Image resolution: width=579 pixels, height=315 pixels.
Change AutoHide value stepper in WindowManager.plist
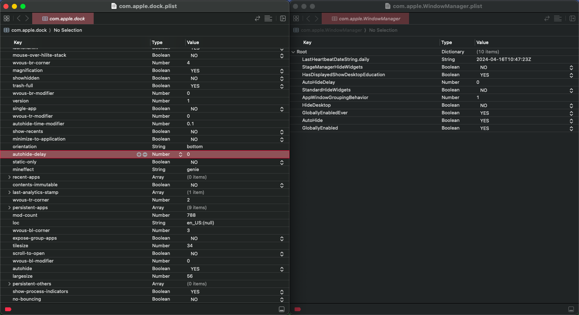point(571,121)
